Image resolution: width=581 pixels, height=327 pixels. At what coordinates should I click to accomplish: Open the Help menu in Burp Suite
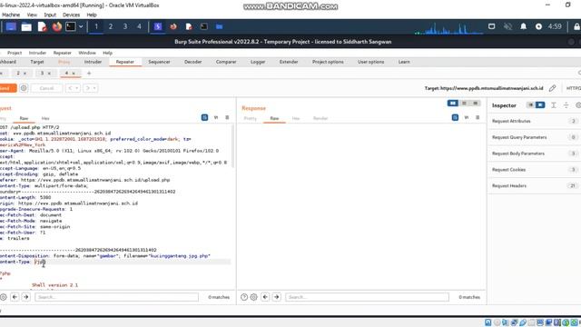(107, 53)
